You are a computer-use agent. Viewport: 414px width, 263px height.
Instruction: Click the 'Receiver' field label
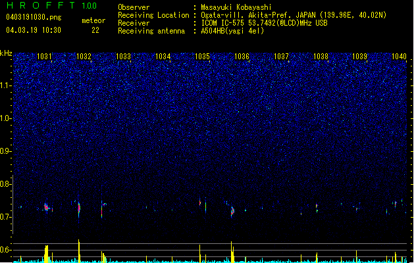pyautogui.click(x=134, y=23)
